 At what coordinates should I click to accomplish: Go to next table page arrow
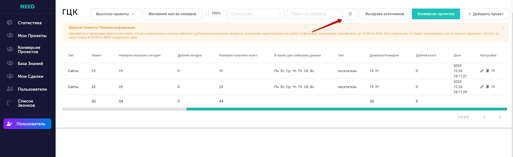[x=500, y=117]
